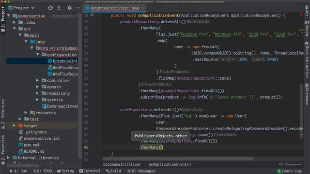
Task: Open the Favorites side tab
Action: click(3, 150)
